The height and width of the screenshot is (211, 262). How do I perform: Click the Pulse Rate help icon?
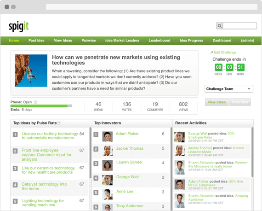tap(59, 123)
